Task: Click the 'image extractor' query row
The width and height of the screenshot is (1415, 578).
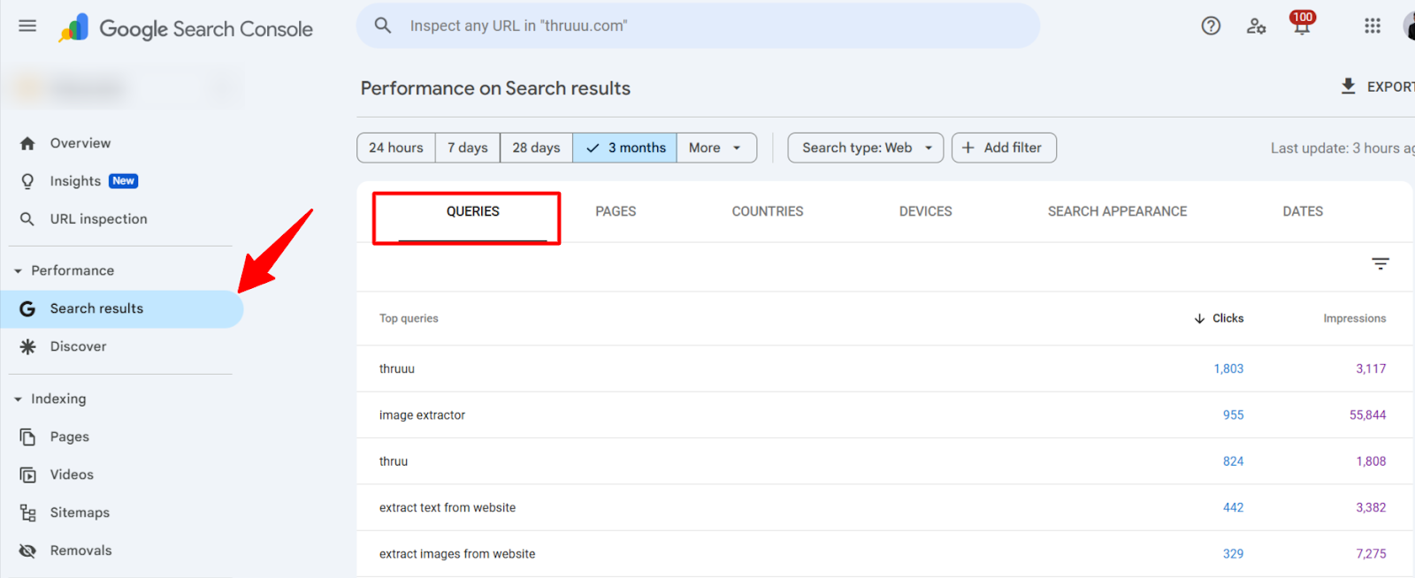Action: point(884,414)
